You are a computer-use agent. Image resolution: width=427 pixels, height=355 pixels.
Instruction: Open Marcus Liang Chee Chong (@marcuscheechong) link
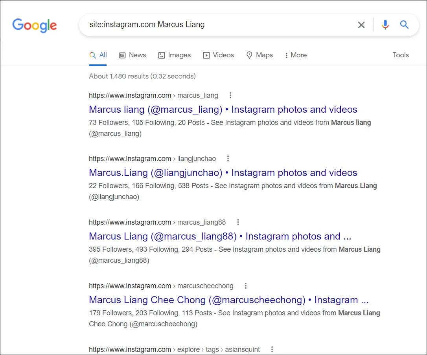coord(229,300)
